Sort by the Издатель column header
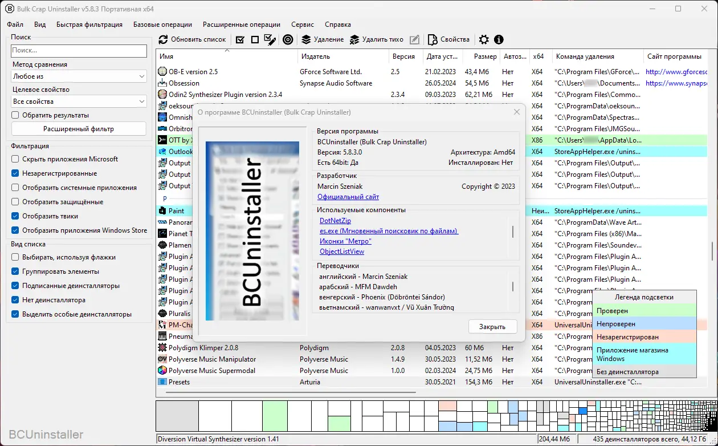 click(343, 56)
